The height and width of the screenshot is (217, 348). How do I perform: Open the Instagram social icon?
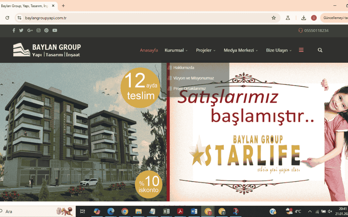38,31
